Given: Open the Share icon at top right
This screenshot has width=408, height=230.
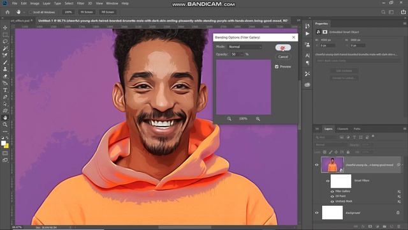Looking at the screenshot, I should coord(403,12).
